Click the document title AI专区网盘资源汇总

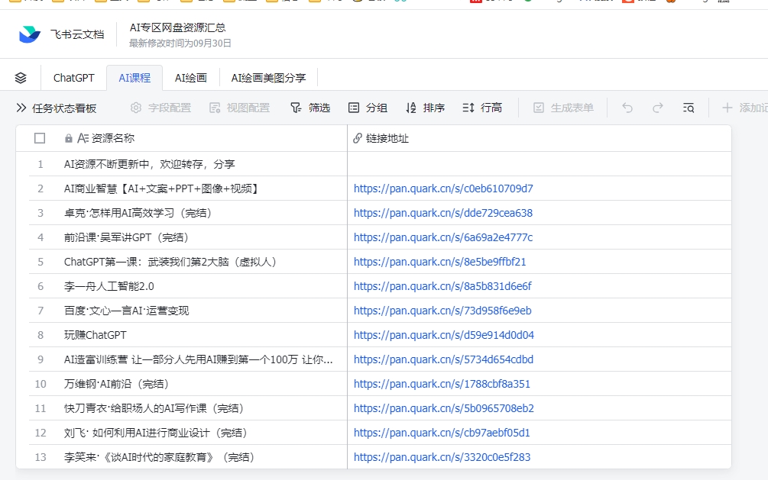click(x=177, y=27)
